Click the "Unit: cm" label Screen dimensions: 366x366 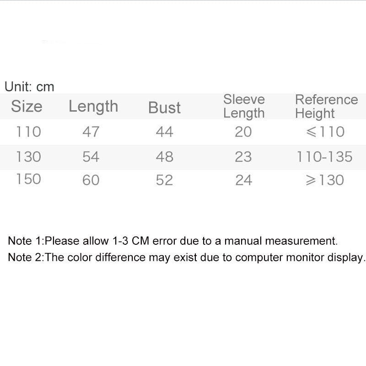[29, 86]
